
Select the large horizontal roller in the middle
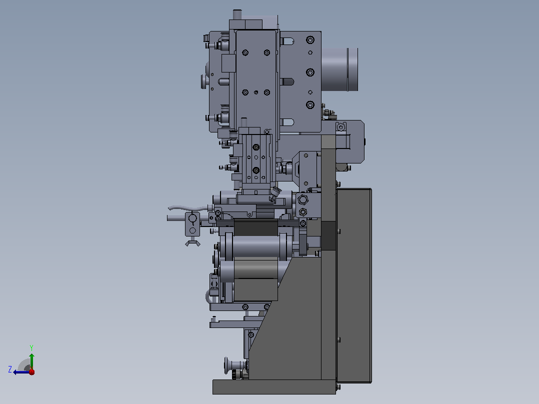click(x=256, y=246)
